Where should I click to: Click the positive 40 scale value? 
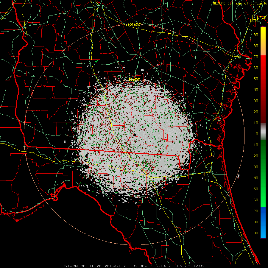[x=256, y=90]
